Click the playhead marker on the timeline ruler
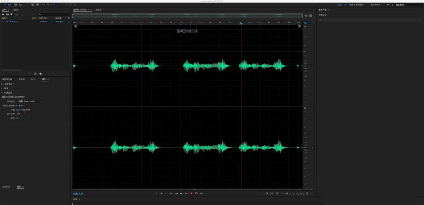 click(242, 23)
